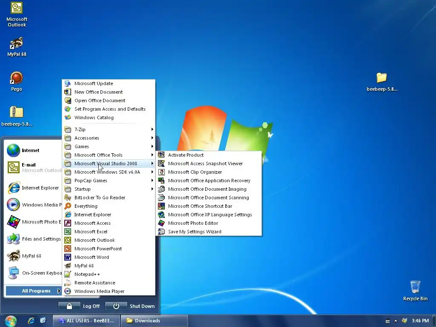Screen dimensions: 436x327
Task: Click the Activate Product icon
Action: pyautogui.click(x=161, y=155)
